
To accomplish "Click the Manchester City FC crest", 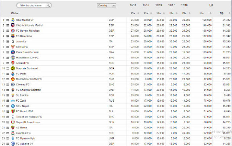I will point(13,57).
